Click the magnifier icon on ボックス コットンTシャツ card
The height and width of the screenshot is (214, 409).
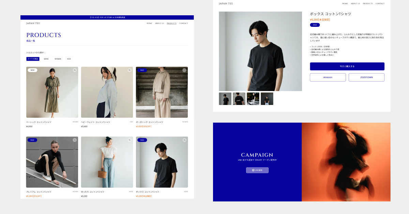pyautogui.click(x=184, y=140)
